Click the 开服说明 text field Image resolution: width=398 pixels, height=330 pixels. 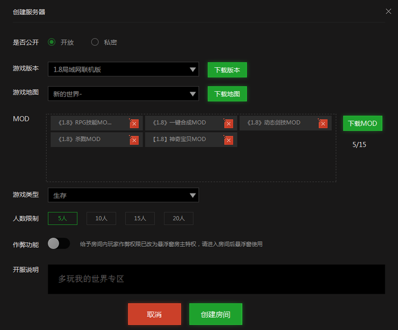click(x=216, y=279)
